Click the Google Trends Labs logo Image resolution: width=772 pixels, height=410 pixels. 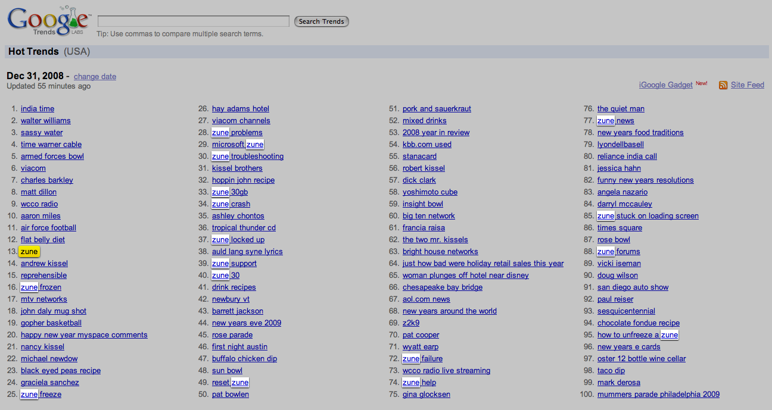pos(49,22)
